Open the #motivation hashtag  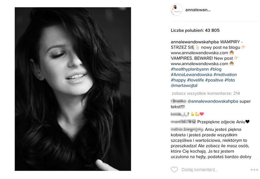(225, 75)
